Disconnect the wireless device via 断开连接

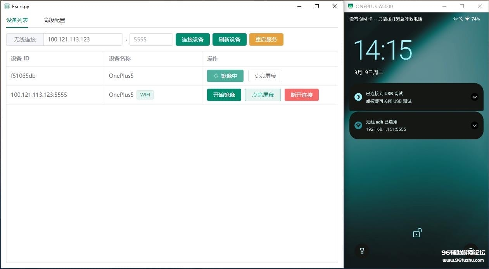click(x=301, y=95)
